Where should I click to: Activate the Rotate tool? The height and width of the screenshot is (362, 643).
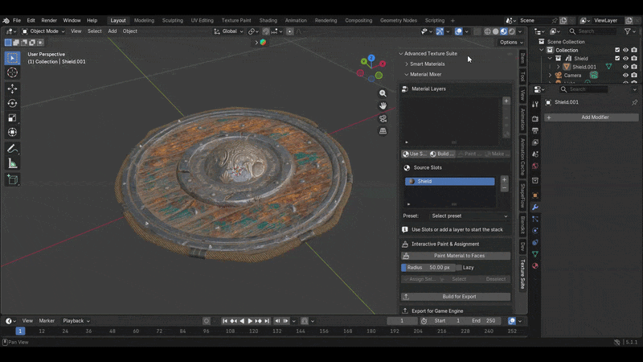point(12,104)
